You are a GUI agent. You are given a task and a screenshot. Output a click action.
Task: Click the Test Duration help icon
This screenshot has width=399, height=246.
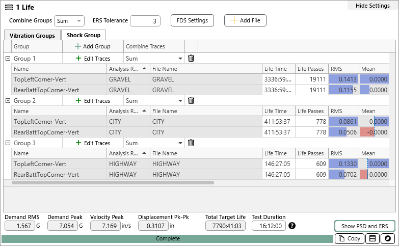(292, 226)
